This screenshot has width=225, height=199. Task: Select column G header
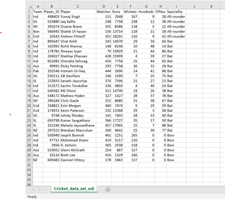point(146,6)
